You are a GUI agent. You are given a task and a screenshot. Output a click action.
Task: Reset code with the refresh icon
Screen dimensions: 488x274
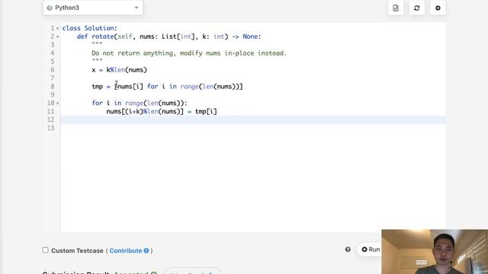(x=417, y=8)
